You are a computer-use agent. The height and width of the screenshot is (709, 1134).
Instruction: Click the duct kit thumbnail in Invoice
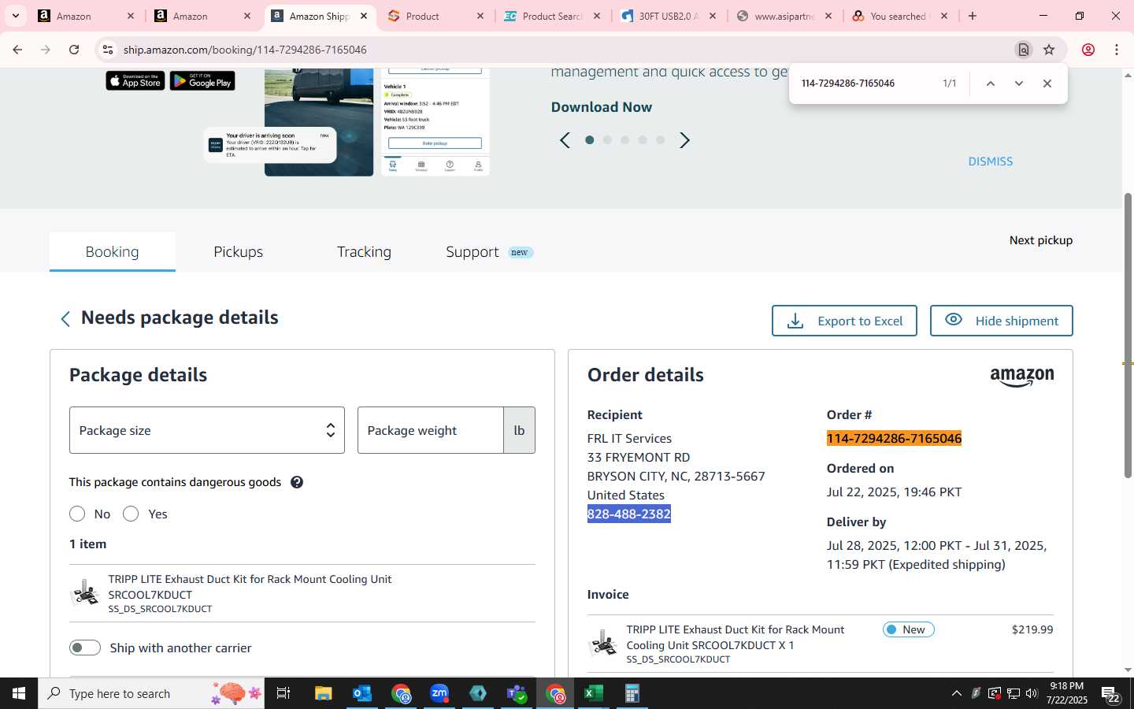point(604,643)
